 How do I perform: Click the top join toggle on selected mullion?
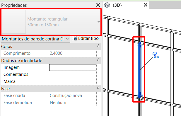pos(140,45)
